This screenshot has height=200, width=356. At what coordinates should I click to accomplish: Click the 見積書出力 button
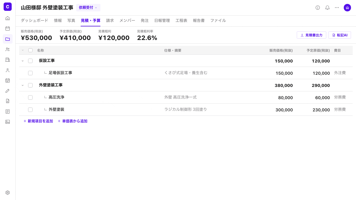point(311,35)
